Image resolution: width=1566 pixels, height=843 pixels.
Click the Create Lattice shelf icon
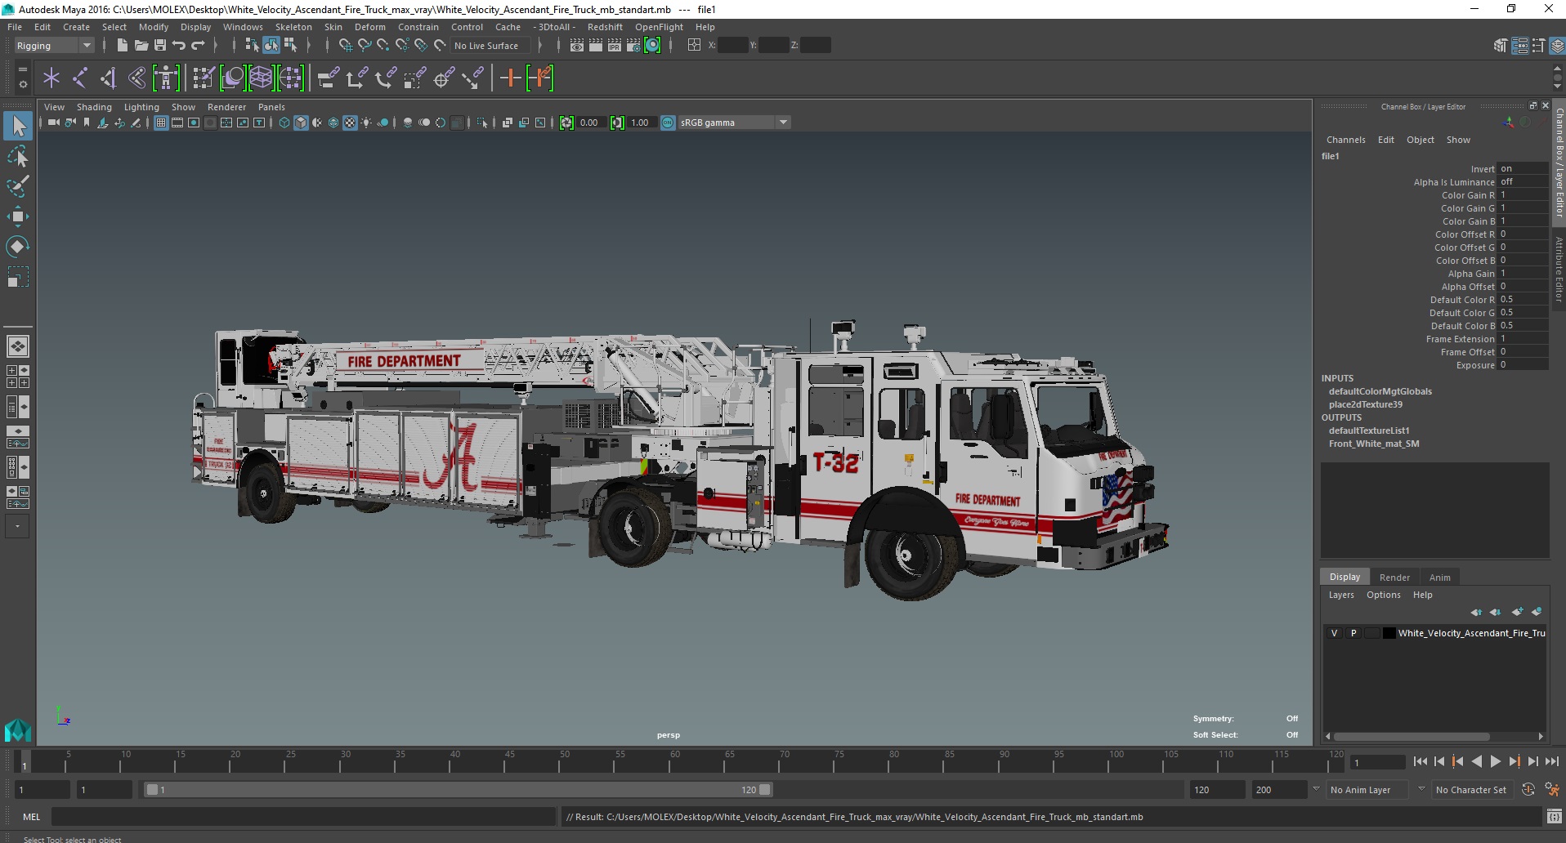tap(262, 78)
